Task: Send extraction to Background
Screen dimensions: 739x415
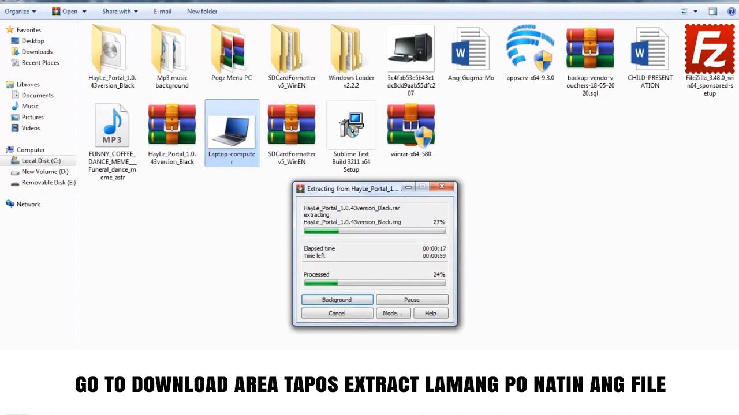Action: tap(337, 300)
